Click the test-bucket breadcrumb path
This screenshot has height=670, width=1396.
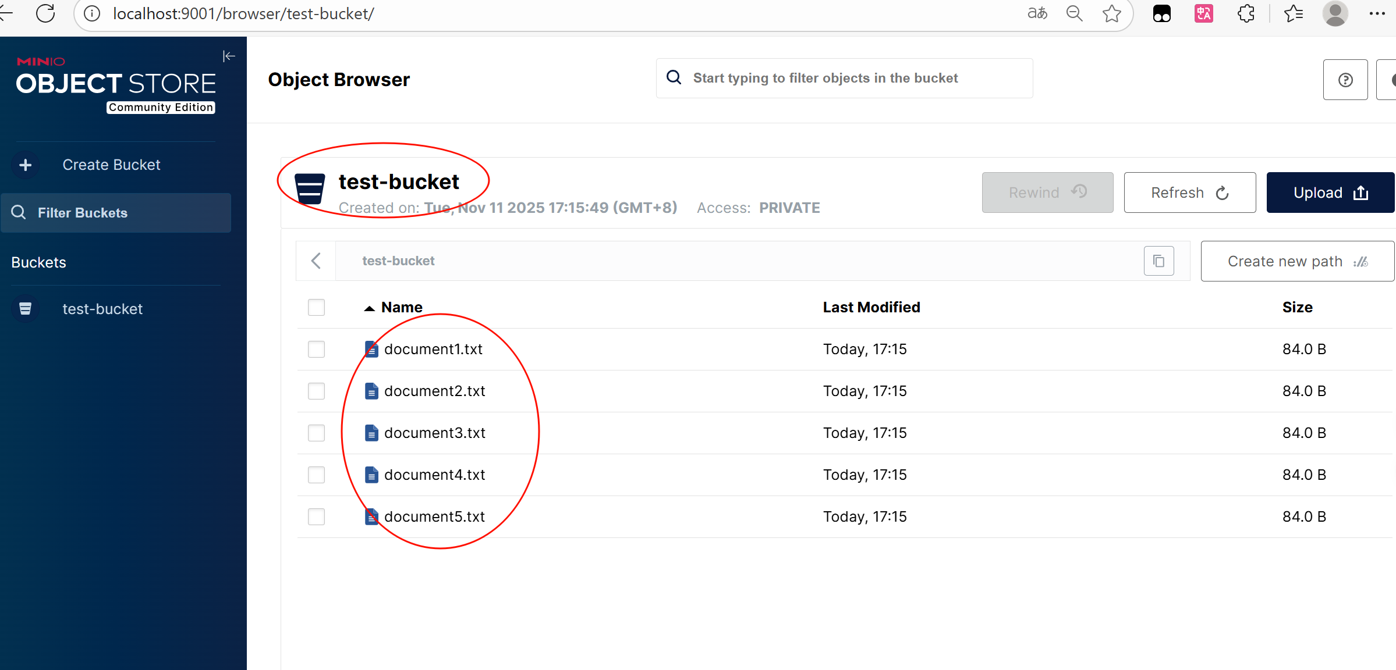[x=398, y=261]
